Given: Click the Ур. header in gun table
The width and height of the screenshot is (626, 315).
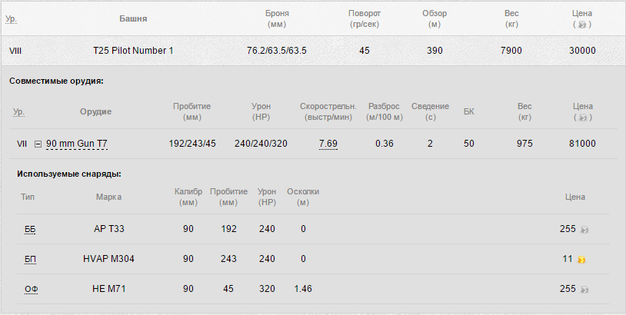Looking at the screenshot, I should tap(18, 111).
